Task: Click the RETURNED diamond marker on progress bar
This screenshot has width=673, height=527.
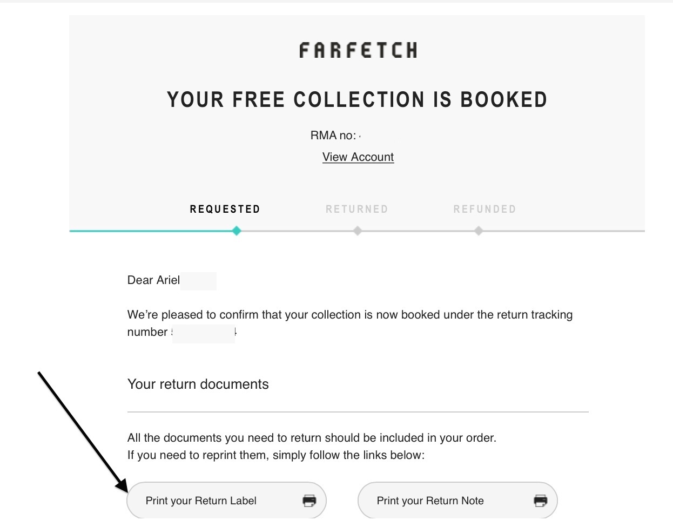Action: (358, 231)
